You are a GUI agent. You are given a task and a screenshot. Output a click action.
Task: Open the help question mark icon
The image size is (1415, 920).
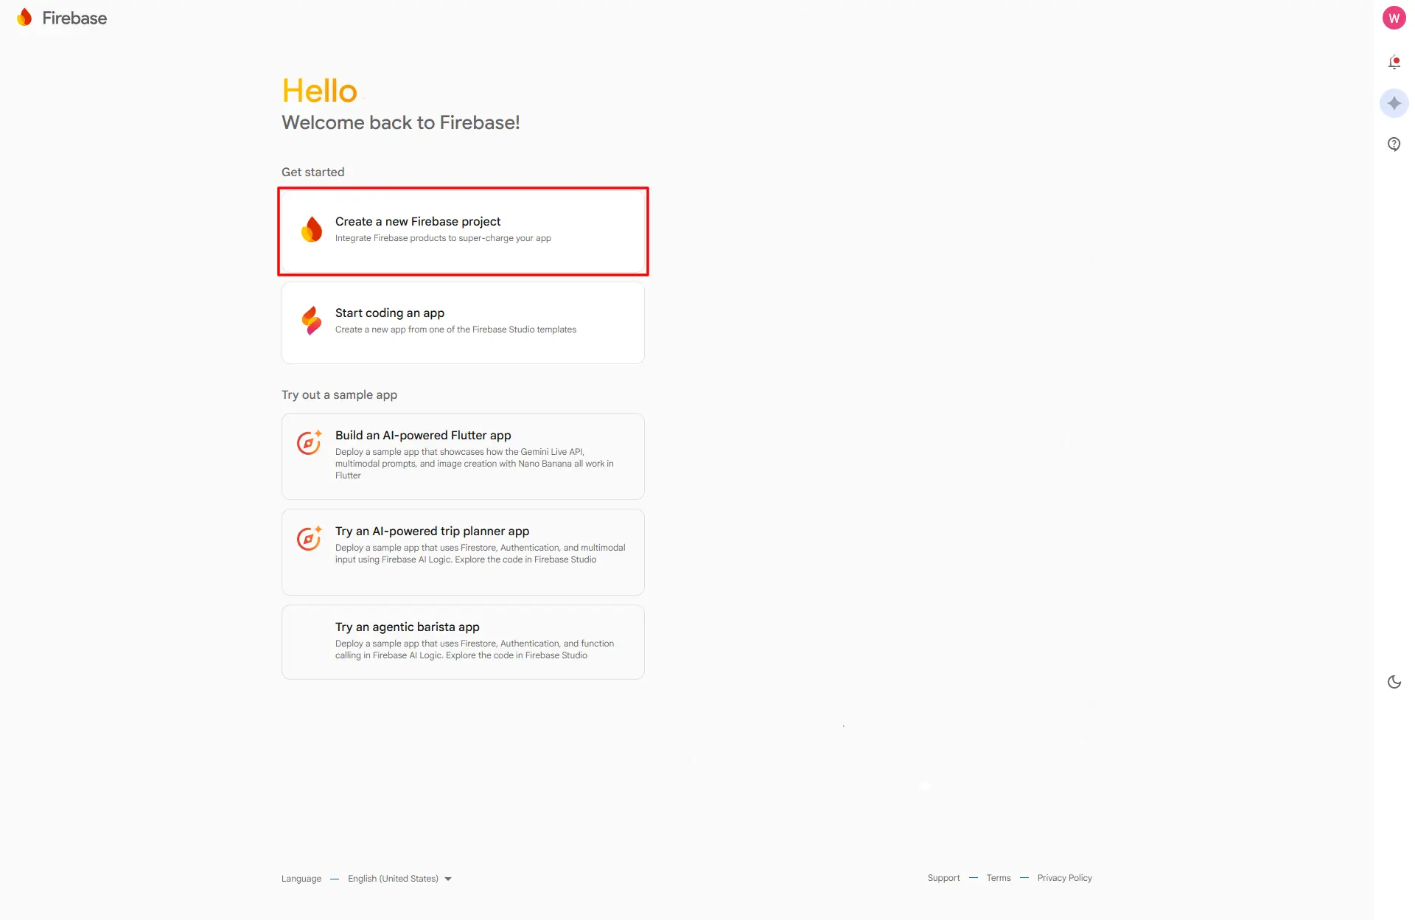click(x=1394, y=144)
